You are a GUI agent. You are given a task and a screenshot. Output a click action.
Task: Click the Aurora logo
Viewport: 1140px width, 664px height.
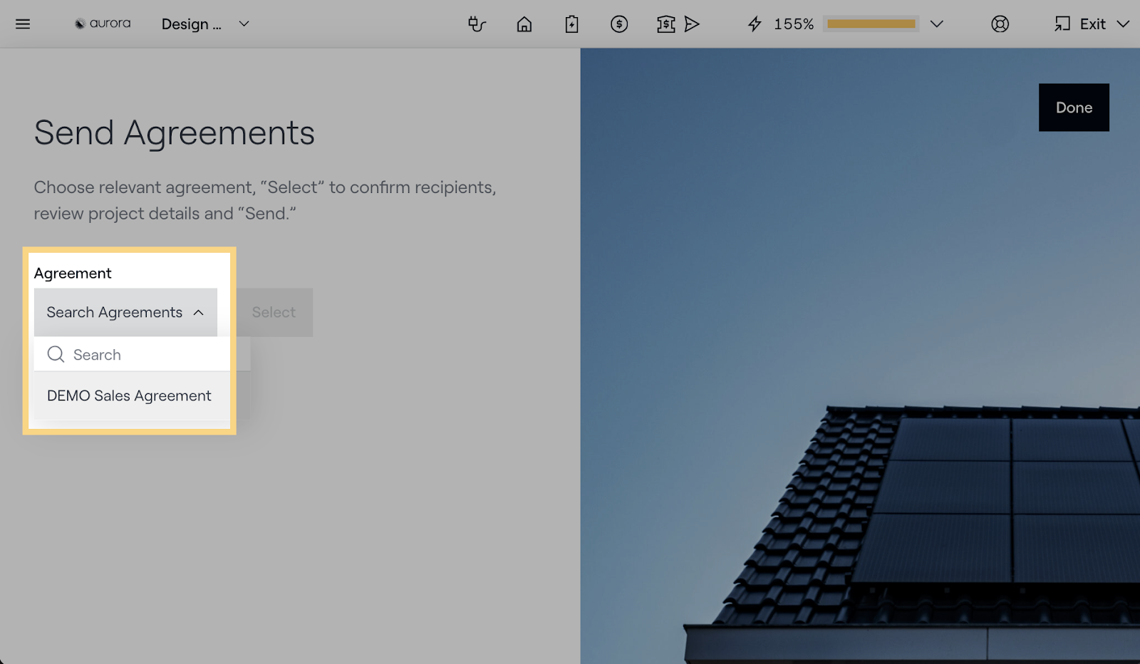tap(103, 24)
